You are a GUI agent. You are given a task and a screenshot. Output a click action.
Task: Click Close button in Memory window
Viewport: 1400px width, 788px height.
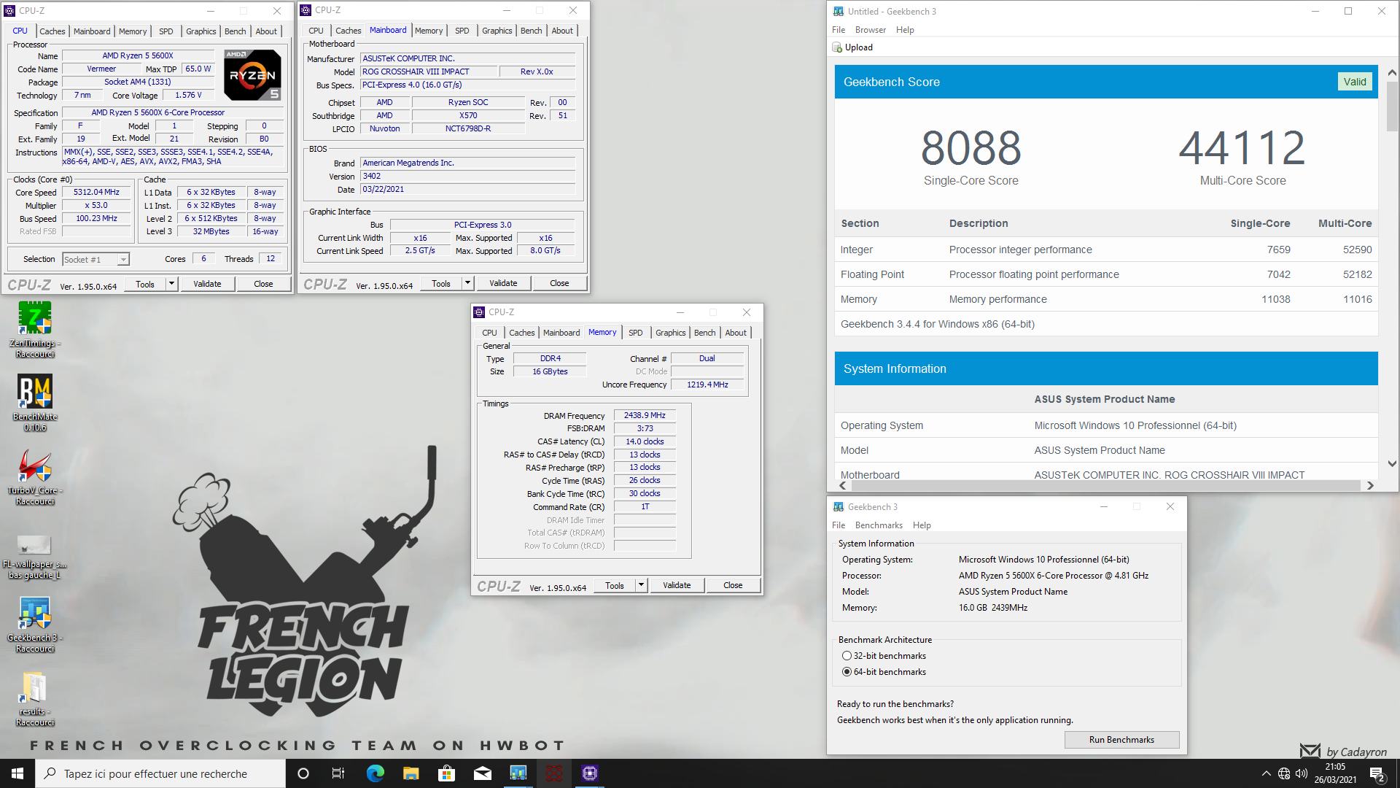tap(733, 585)
